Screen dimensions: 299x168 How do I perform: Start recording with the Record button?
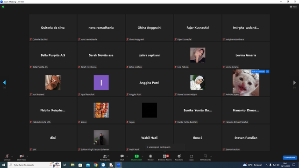click(150, 157)
